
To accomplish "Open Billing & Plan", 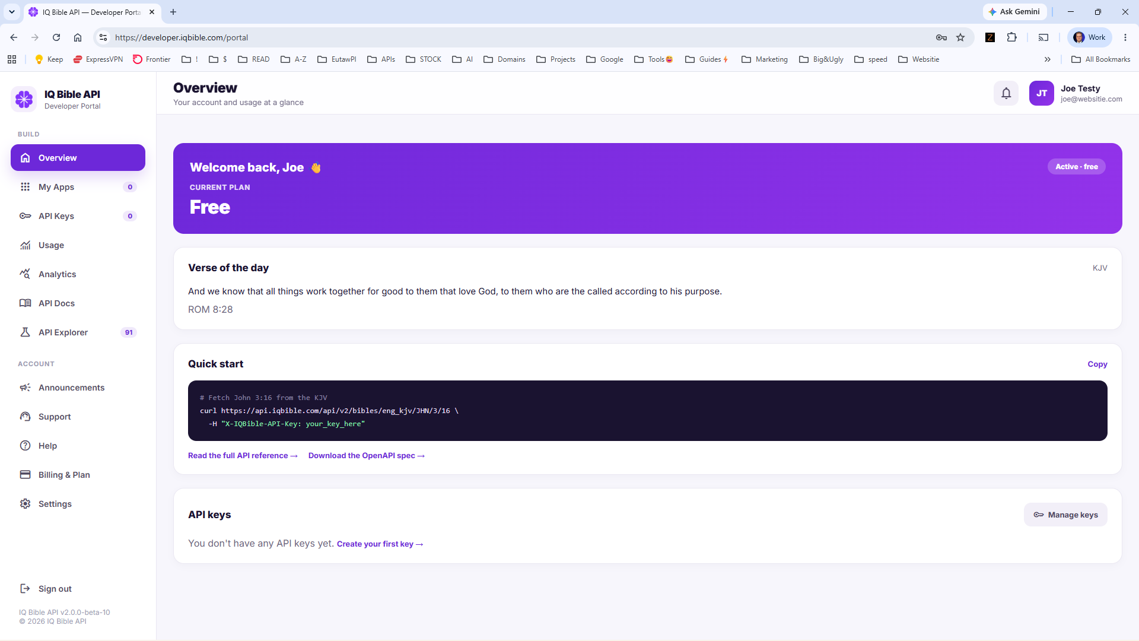I will (x=78, y=475).
